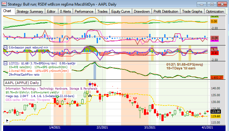Click the 29=Price/CashFlow ratio text

(24, 75)
